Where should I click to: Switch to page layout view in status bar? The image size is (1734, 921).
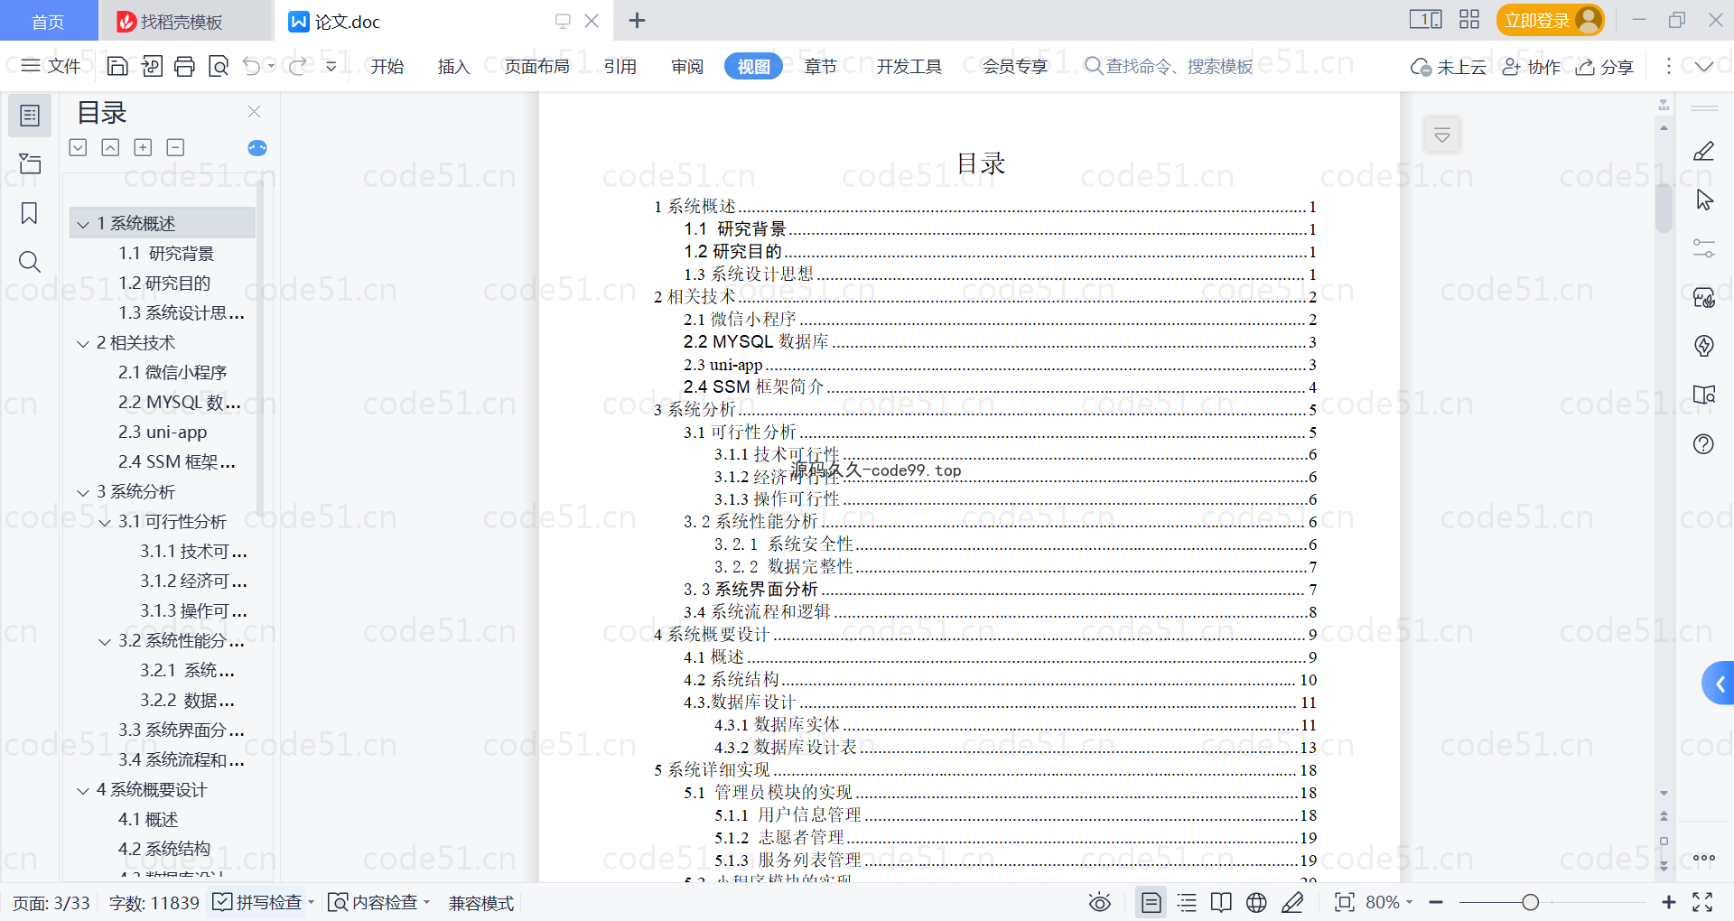[1151, 902]
